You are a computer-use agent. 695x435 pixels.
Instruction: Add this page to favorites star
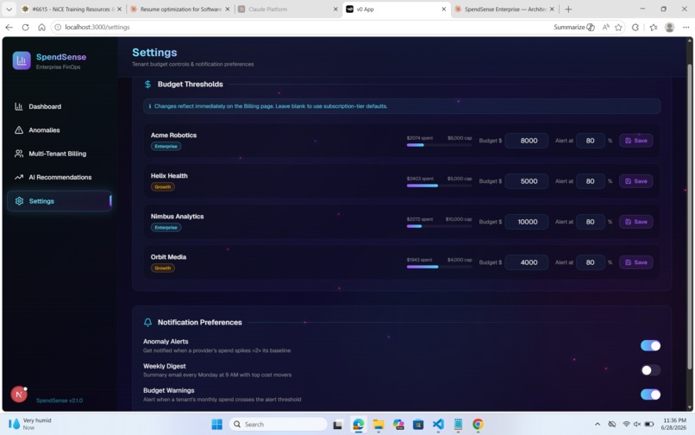click(619, 28)
